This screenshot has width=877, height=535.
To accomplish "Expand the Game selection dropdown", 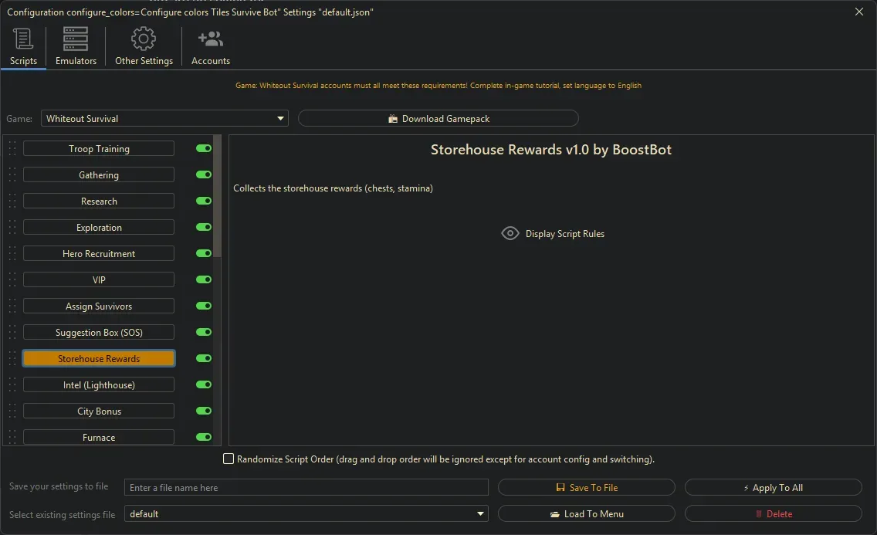I will click(280, 119).
